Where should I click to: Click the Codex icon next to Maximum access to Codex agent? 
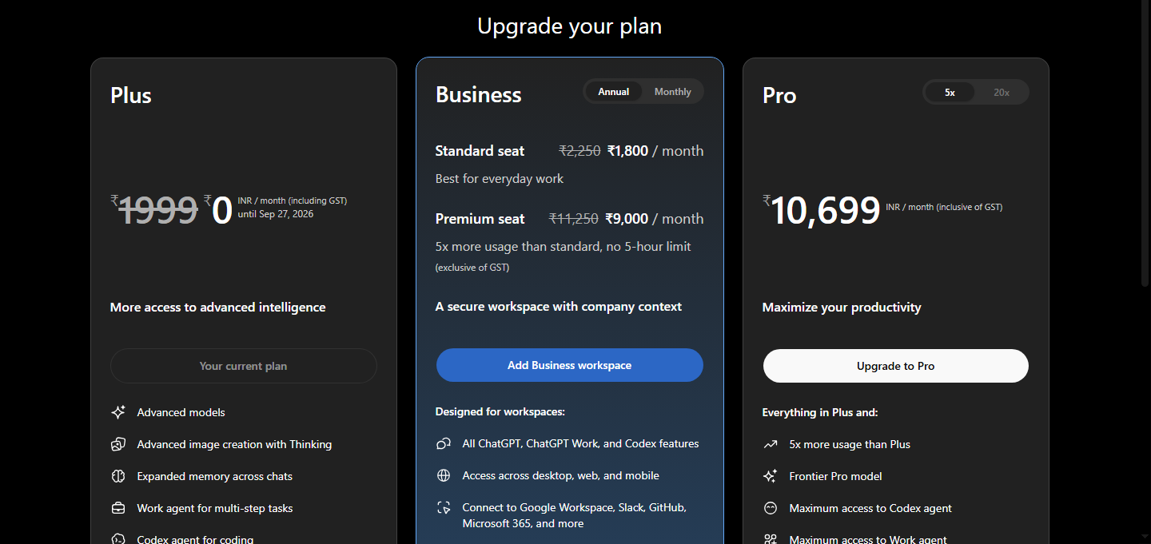point(771,508)
